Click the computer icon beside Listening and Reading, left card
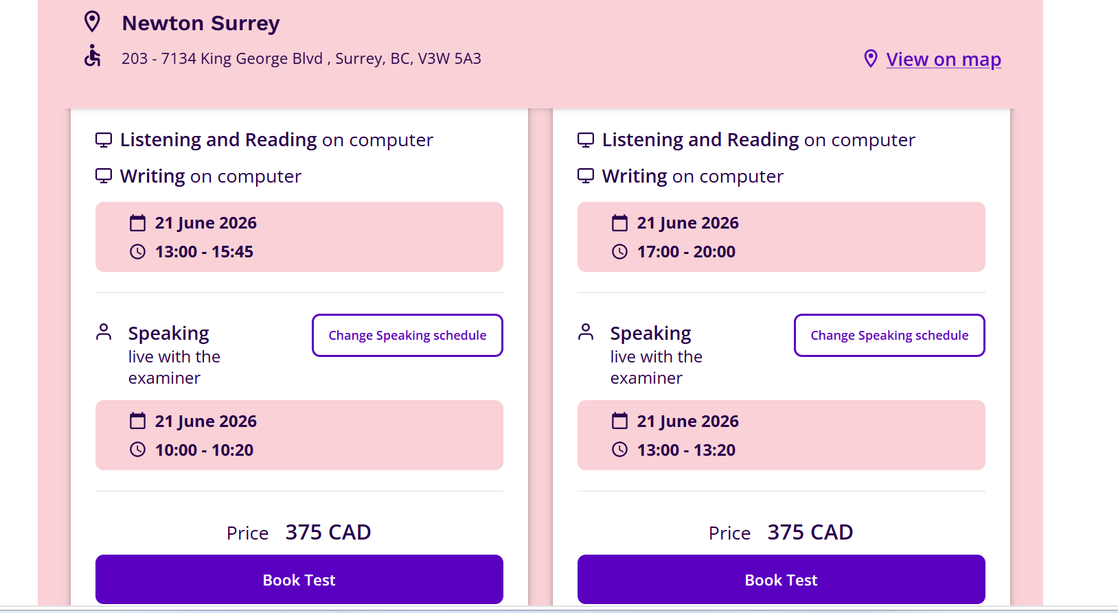Image resolution: width=1118 pixels, height=613 pixels. pyautogui.click(x=104, y=140)
